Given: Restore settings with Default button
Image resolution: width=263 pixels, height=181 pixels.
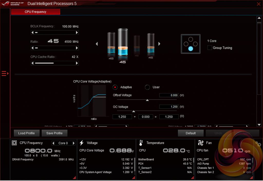Looking at the screenshot, I should click(191, 133).
